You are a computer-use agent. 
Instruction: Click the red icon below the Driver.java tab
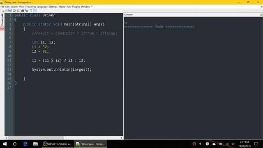click(2, 28)
